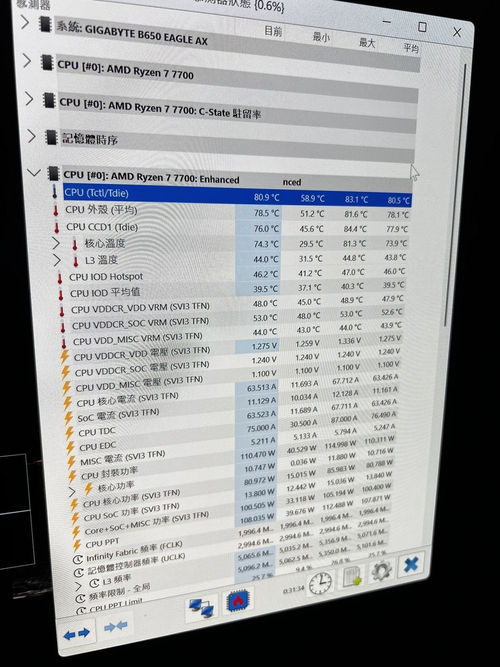
Task: Open the fan control chip icon
Action: (238, 600)
